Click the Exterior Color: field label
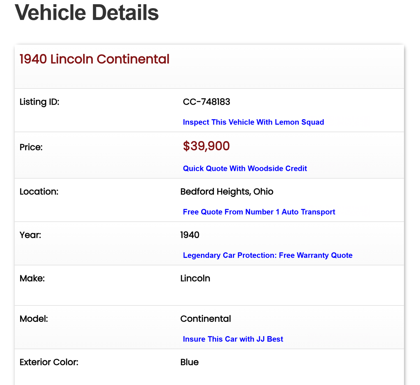The width and height of the screenshot is (420, 385). (49, 362)
